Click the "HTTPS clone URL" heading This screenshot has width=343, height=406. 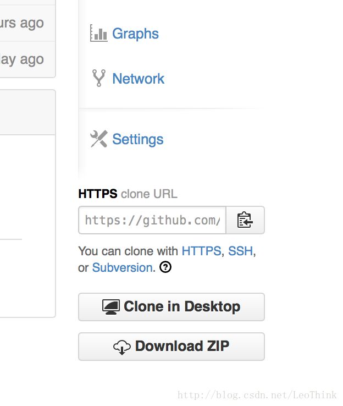pyautogui.click(x=128, y=194)
